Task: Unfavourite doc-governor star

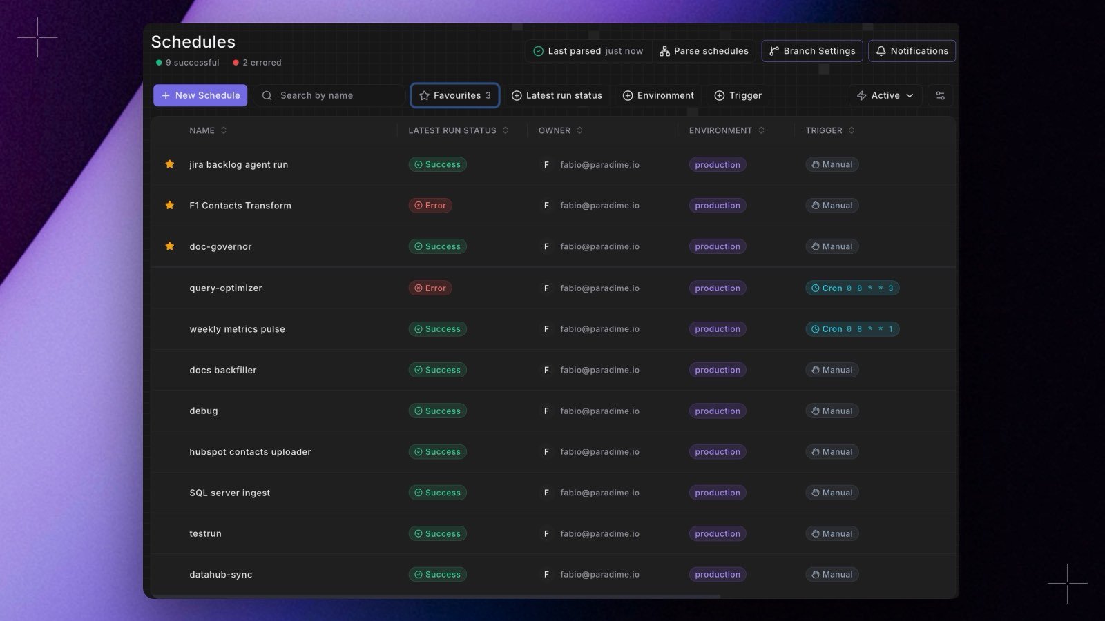Action: click(169, 246)
